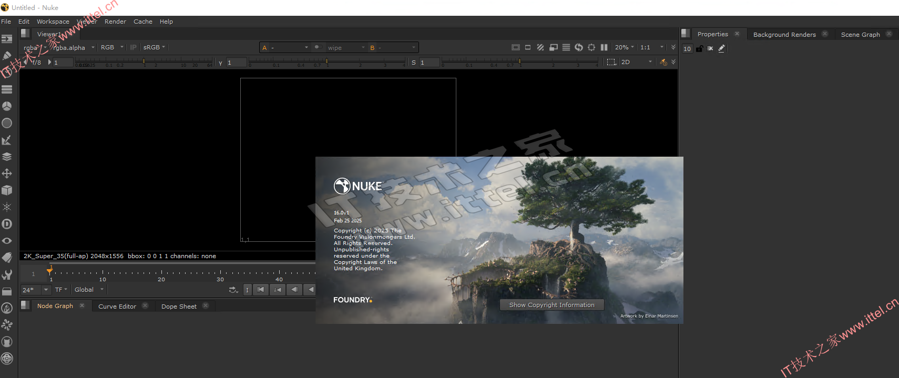This screenshot has width=899, height=378.
Task: Click the pencil edit icon in Properties
Action: click(722, 48)
